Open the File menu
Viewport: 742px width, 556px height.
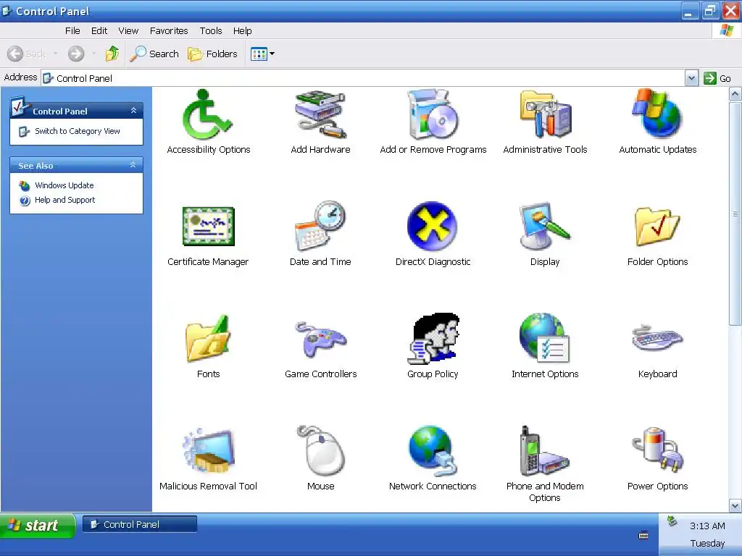point(72,30)
